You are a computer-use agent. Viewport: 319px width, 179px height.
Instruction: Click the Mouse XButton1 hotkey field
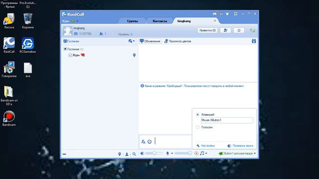tap(227, 120)
